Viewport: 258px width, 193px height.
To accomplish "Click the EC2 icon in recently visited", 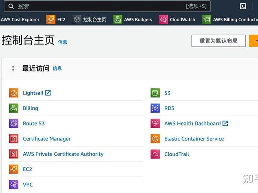I will (x=14, y=169).
